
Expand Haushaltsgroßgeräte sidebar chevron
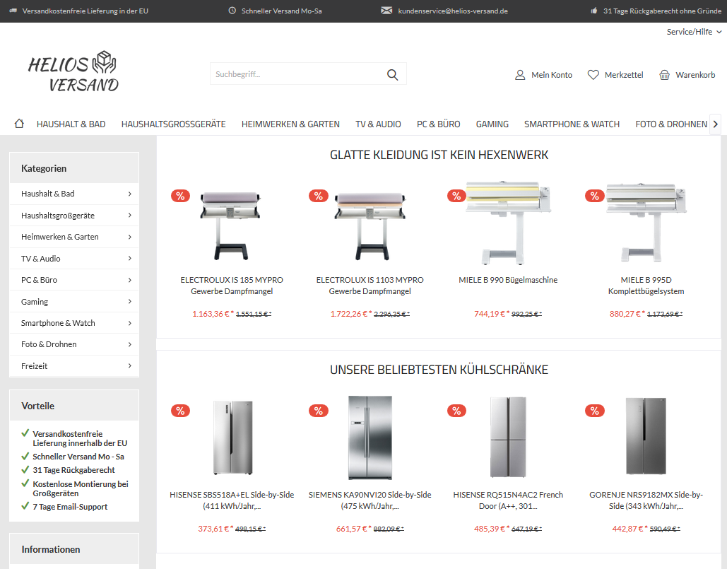[130, 215]
